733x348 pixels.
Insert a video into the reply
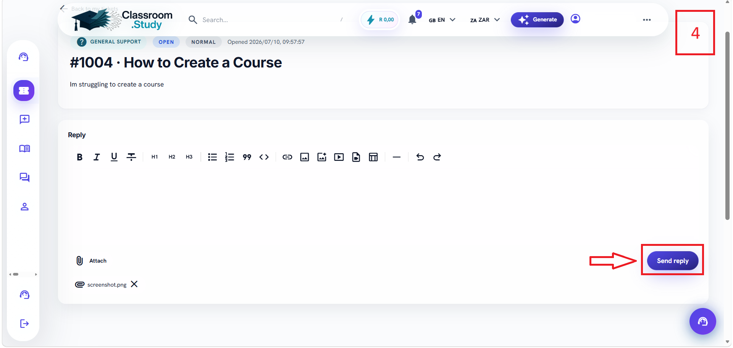coord(339,157)
